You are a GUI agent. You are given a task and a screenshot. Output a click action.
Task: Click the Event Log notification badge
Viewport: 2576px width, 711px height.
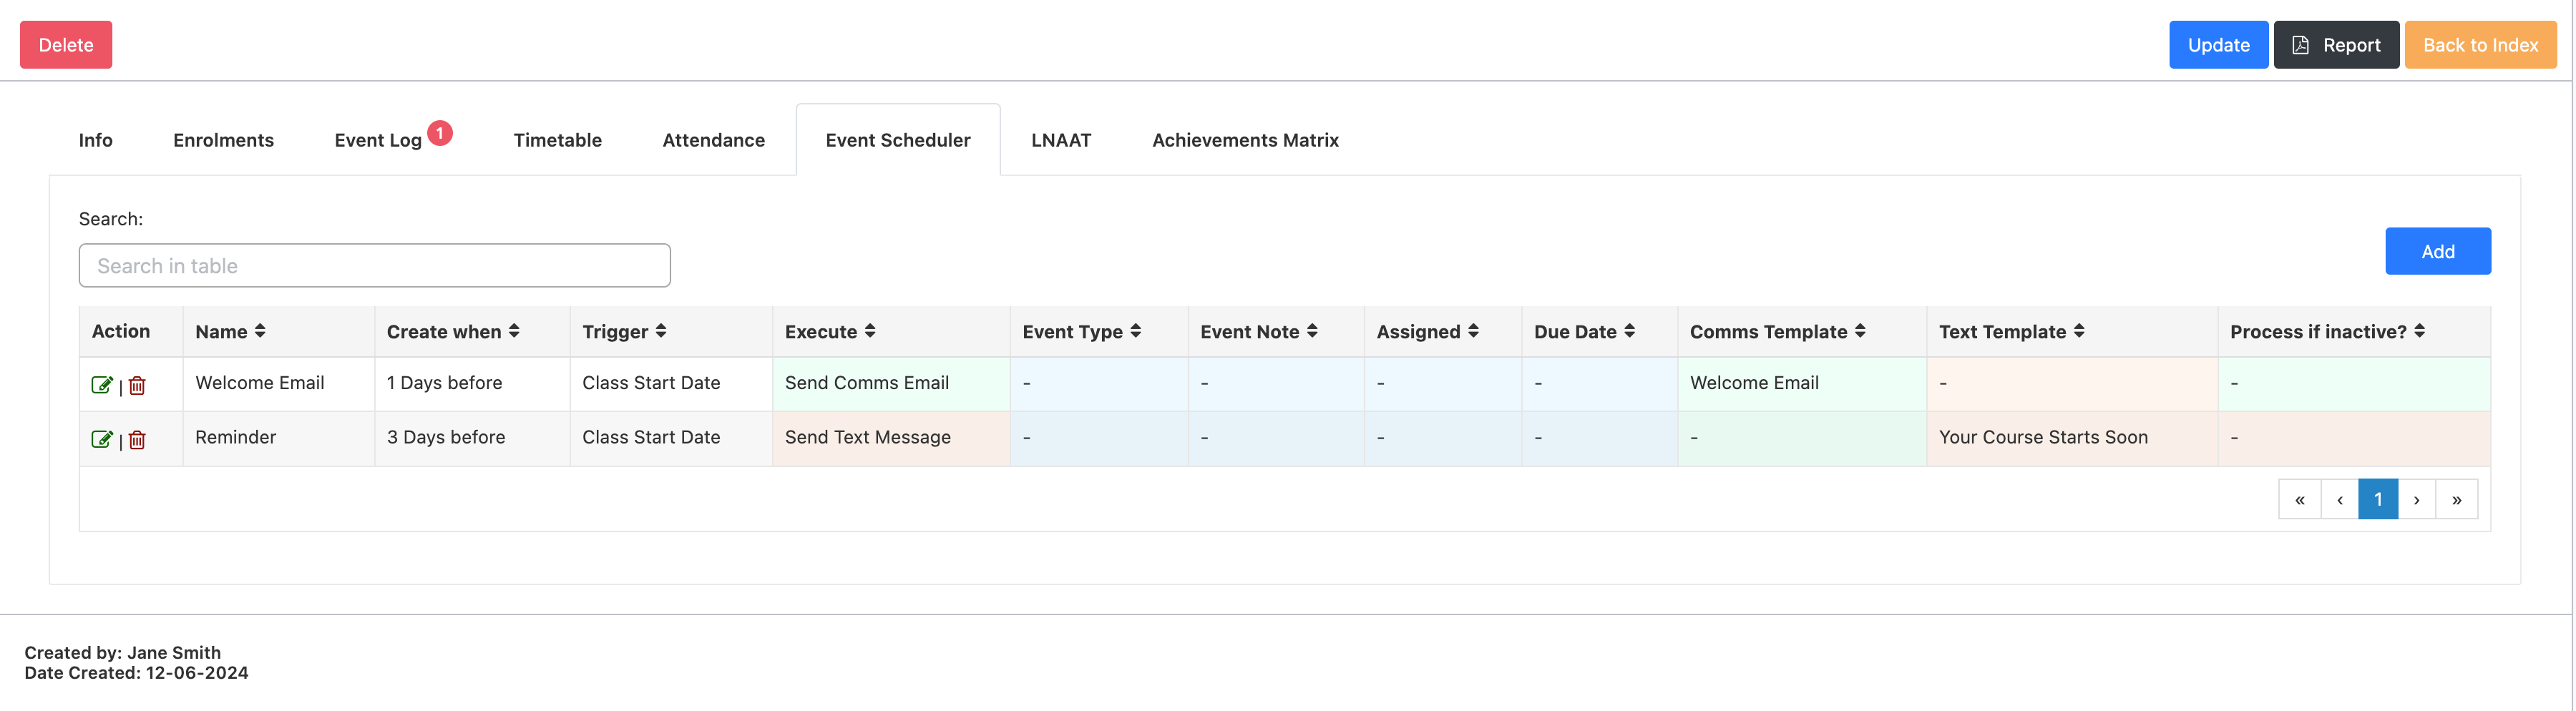pos(440,133)
